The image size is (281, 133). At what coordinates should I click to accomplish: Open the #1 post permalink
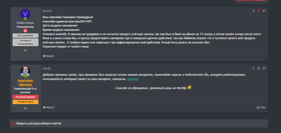pyautogui.click(x=264, y=11)
